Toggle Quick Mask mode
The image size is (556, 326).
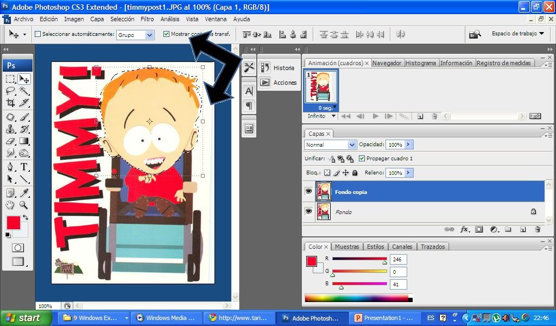point(18,248)
